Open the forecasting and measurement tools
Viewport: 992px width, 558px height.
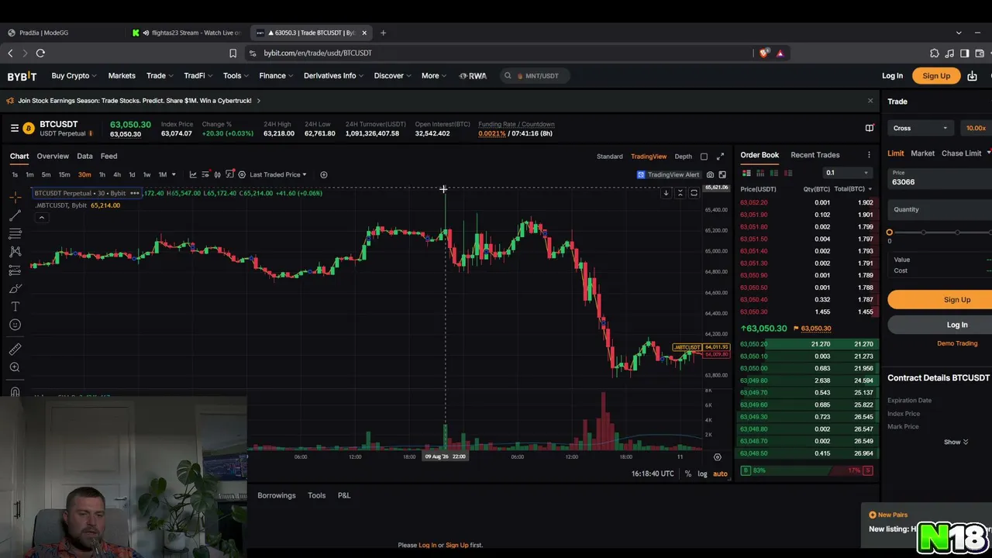coord(15,270)
